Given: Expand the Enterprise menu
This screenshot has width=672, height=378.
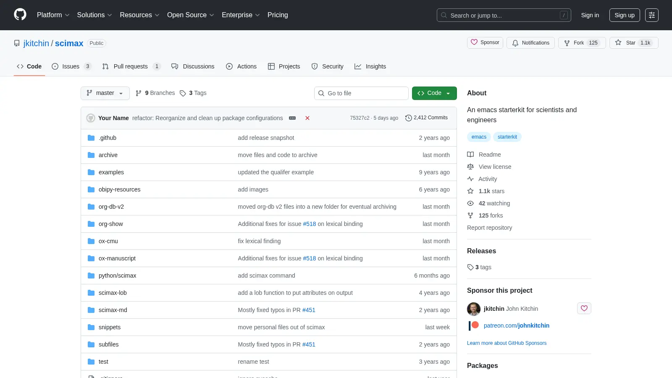Looking at the screenshot, I should point(241,15).
